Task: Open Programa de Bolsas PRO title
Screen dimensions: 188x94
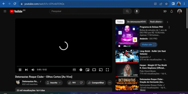Action: 151,27
